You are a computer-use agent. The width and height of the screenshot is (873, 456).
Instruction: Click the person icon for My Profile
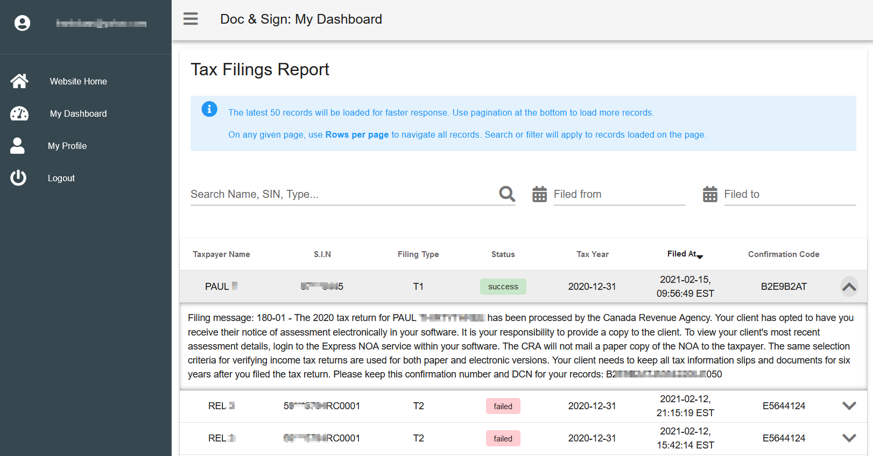pos(17,146)
